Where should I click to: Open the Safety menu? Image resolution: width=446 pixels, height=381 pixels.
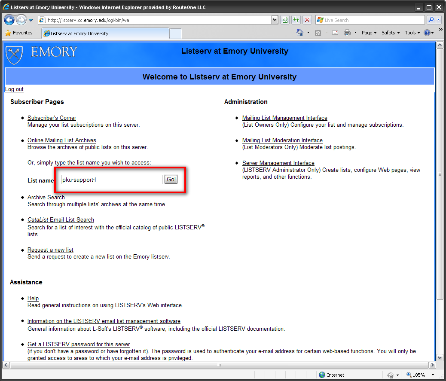[x=391, y=33]
